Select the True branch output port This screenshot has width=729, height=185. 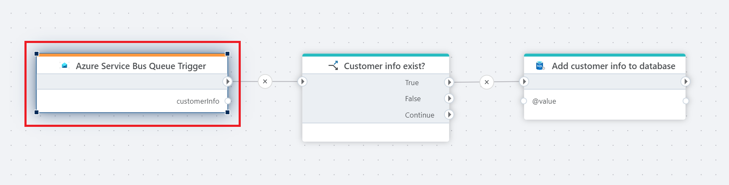[449, 82]
